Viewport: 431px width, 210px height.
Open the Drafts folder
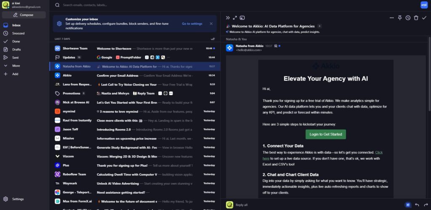[x=16, y=50]
